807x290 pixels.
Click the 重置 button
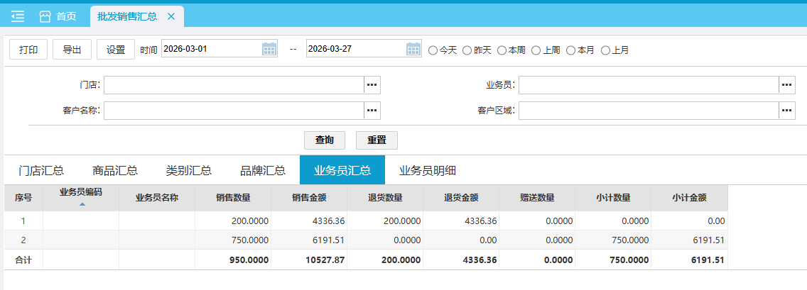(x=377, y=140)
